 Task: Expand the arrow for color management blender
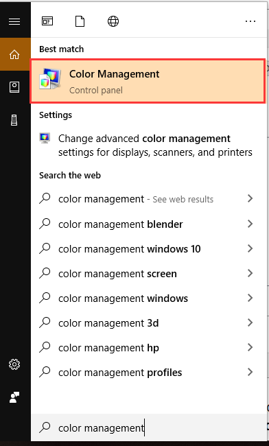click(250, 224)
